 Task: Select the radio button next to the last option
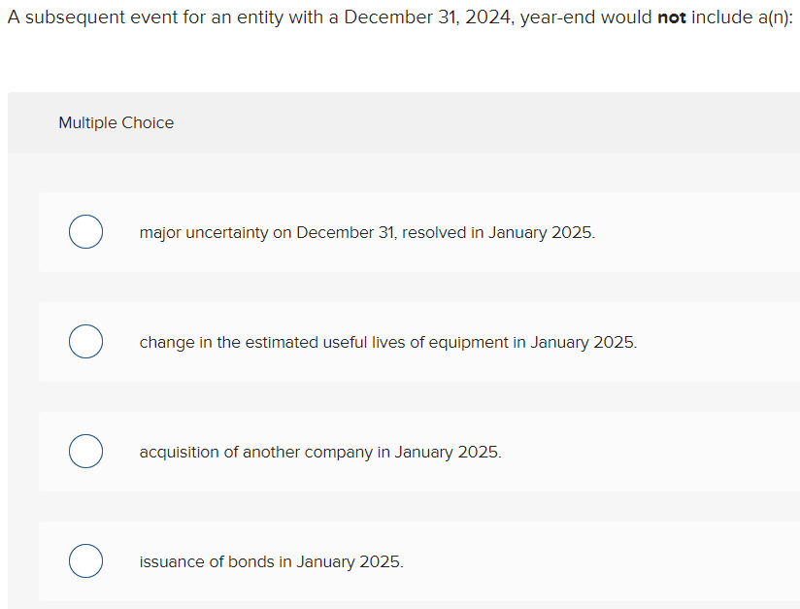click(x=85, y=561)
